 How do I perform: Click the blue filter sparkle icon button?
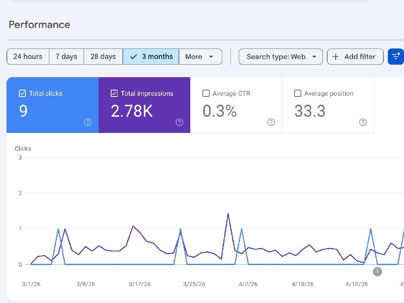coord(396,57)
